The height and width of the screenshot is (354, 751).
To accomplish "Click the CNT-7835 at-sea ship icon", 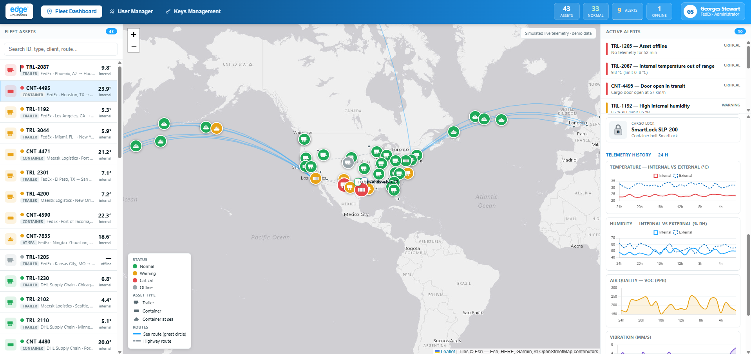I will pos(11,239).
